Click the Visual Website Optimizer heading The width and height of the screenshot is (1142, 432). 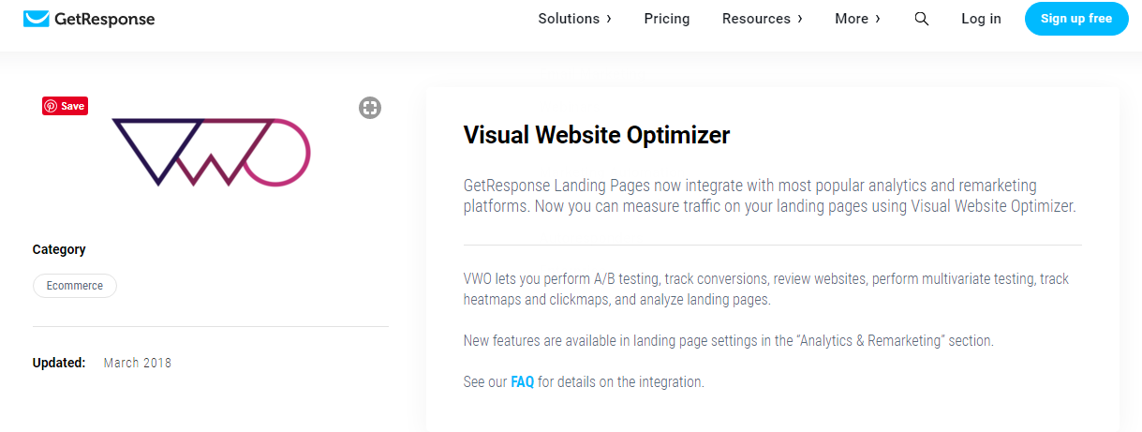pos(597,135)
